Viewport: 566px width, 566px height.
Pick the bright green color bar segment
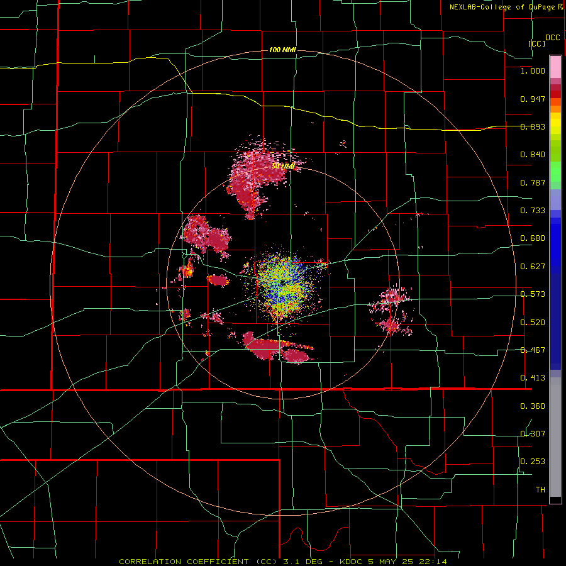pos(555,172)
